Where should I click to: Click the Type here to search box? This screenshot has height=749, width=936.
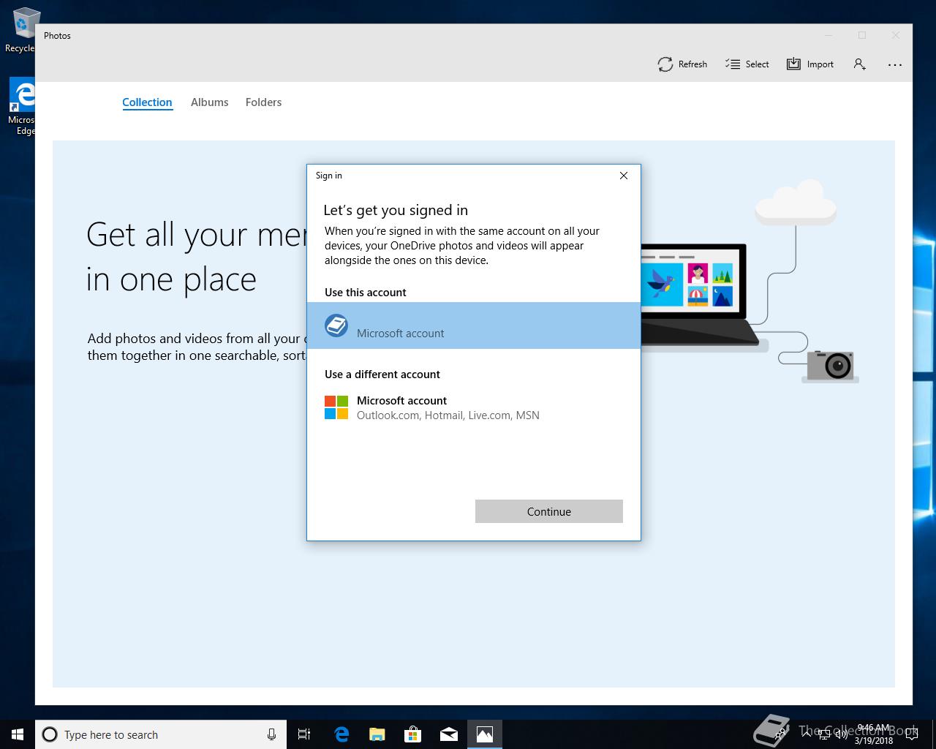tap(161, 734)
